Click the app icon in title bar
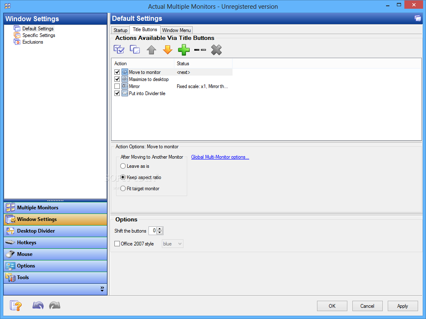Viewport: 426px width, 319px height. (x=7, y=6)
